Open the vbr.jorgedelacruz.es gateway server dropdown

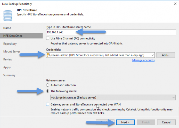point(113,97)
